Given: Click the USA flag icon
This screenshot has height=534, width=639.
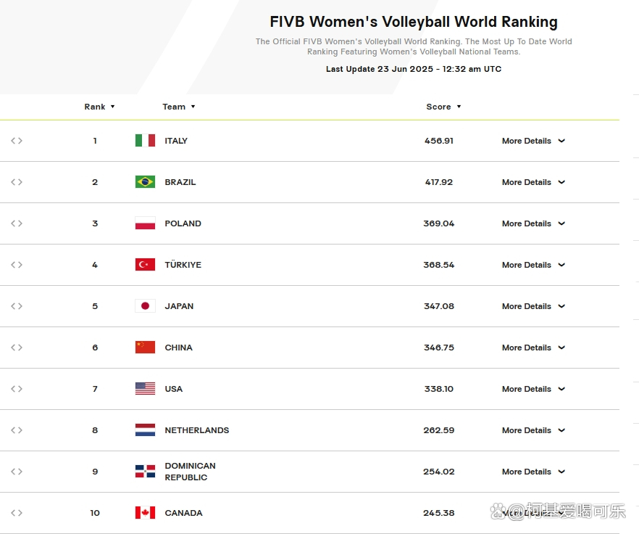Looking at the screenshot, I should 145,389.
